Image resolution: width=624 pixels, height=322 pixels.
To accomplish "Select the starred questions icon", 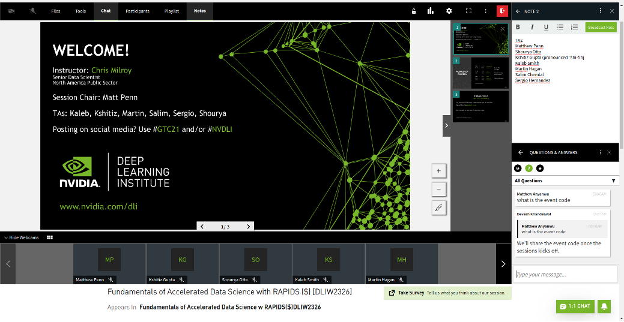I will 540,168.
